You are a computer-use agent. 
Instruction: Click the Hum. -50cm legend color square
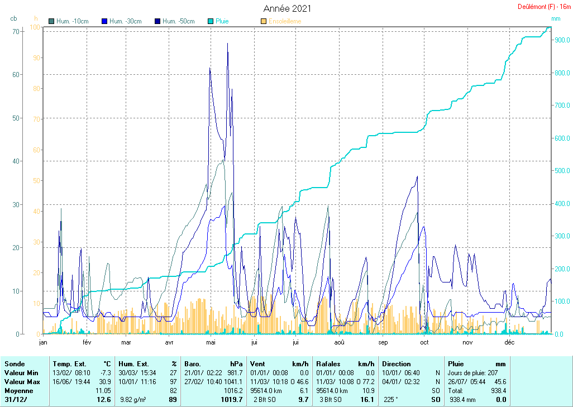click(x=157, y=21)
